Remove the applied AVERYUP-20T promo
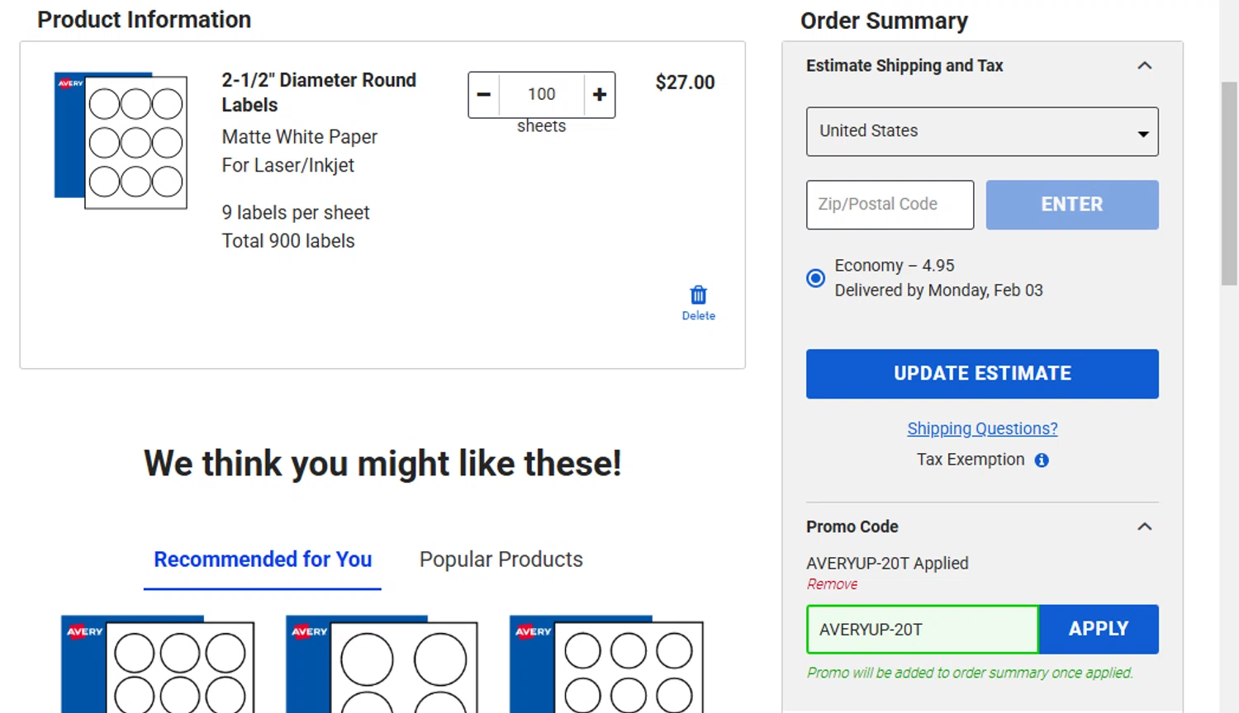This screenshot has height=713, width=1239. click(x=832, y=584)
